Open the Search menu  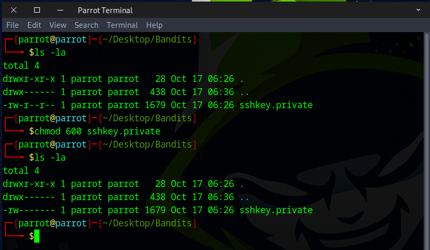coord(86,25)
